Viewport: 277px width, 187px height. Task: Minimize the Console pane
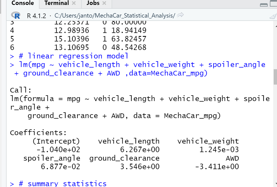click(264, 4)
